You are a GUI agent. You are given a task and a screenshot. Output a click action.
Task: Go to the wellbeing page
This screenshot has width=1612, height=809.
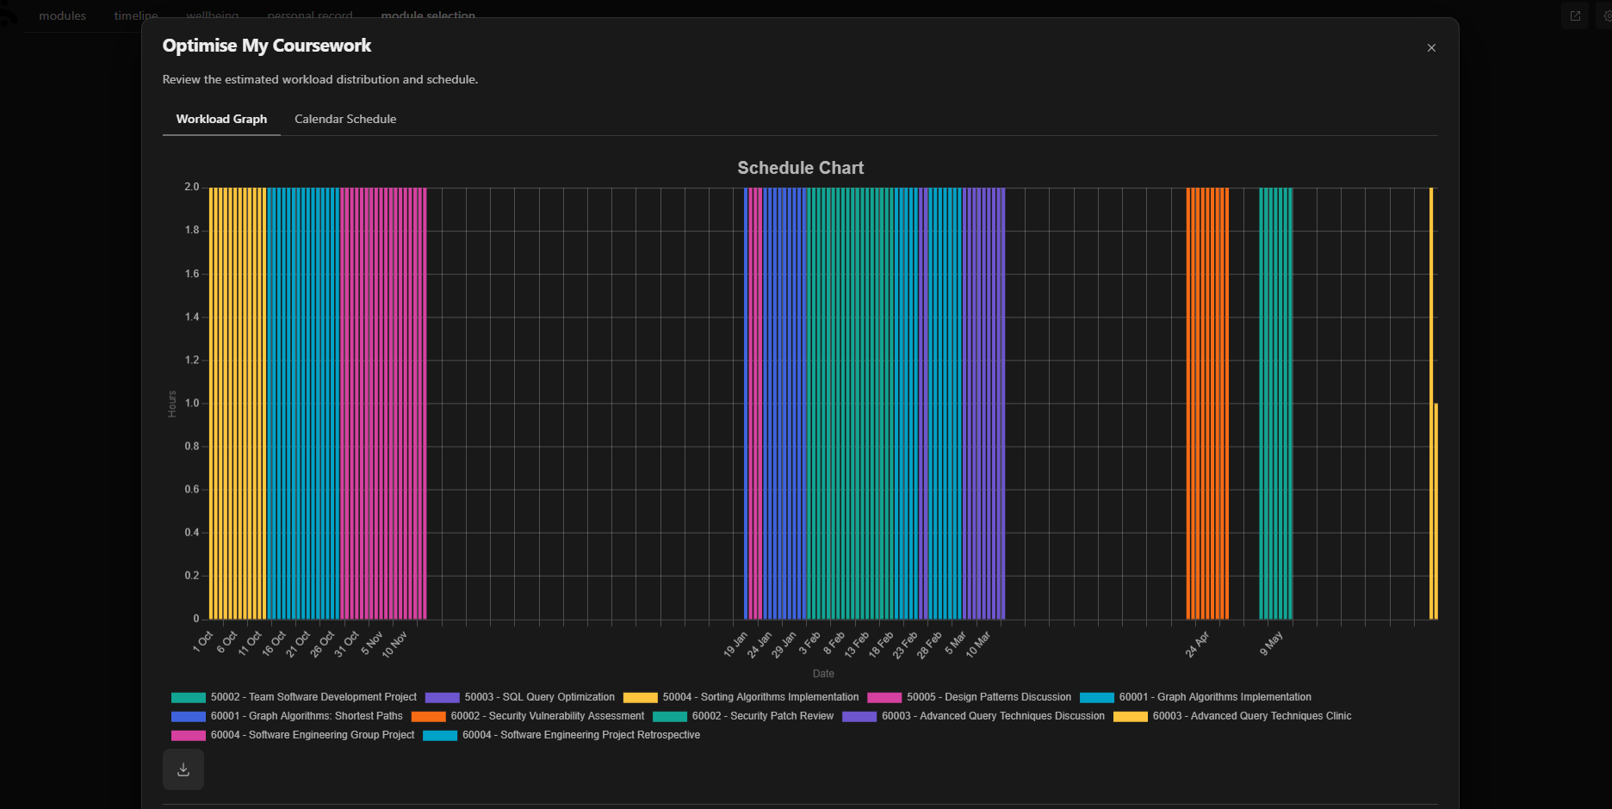click(212, 15)
